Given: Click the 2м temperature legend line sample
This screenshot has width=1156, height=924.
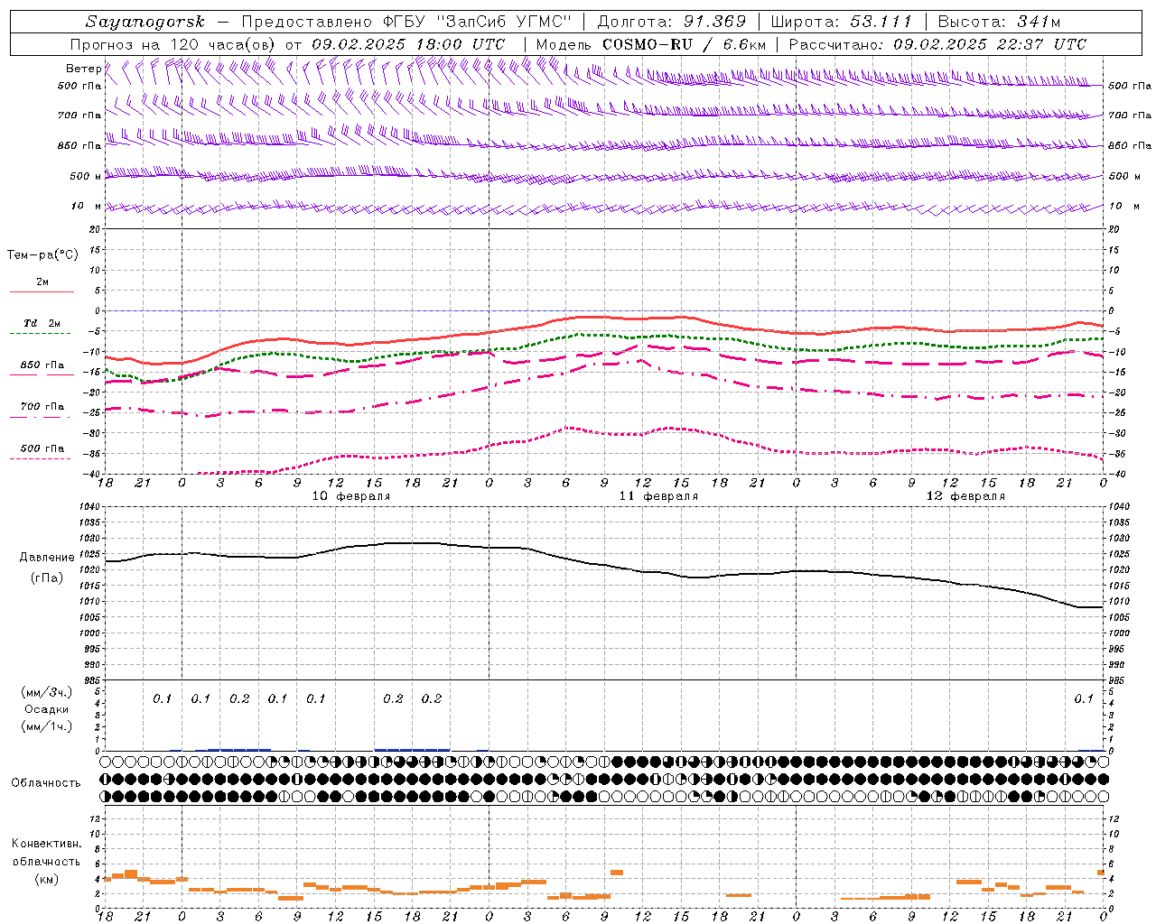Looking at the screenshot, I should (x=41, y=291).
